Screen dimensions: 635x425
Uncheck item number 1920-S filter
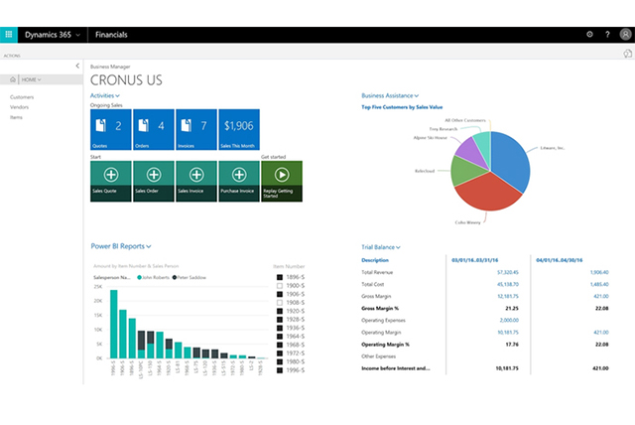click(280, 311)
